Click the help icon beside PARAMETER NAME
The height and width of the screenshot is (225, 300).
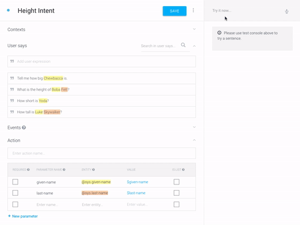point(64,169)
